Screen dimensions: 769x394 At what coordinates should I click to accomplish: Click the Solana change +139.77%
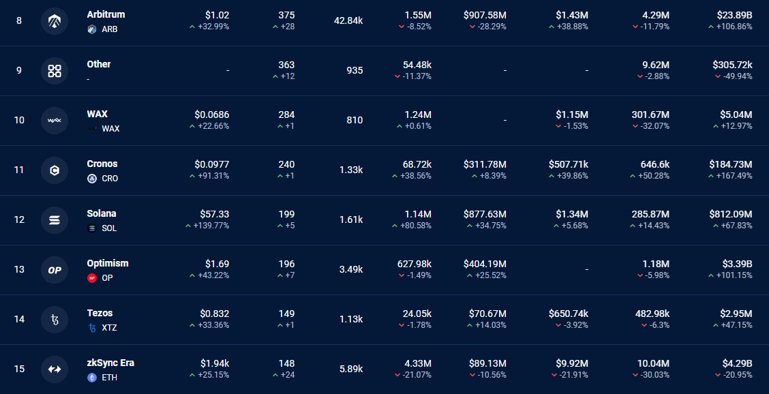click(211, 226)
